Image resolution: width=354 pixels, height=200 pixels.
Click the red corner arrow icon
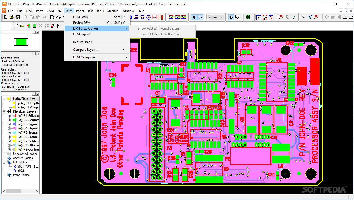[271, 17]
